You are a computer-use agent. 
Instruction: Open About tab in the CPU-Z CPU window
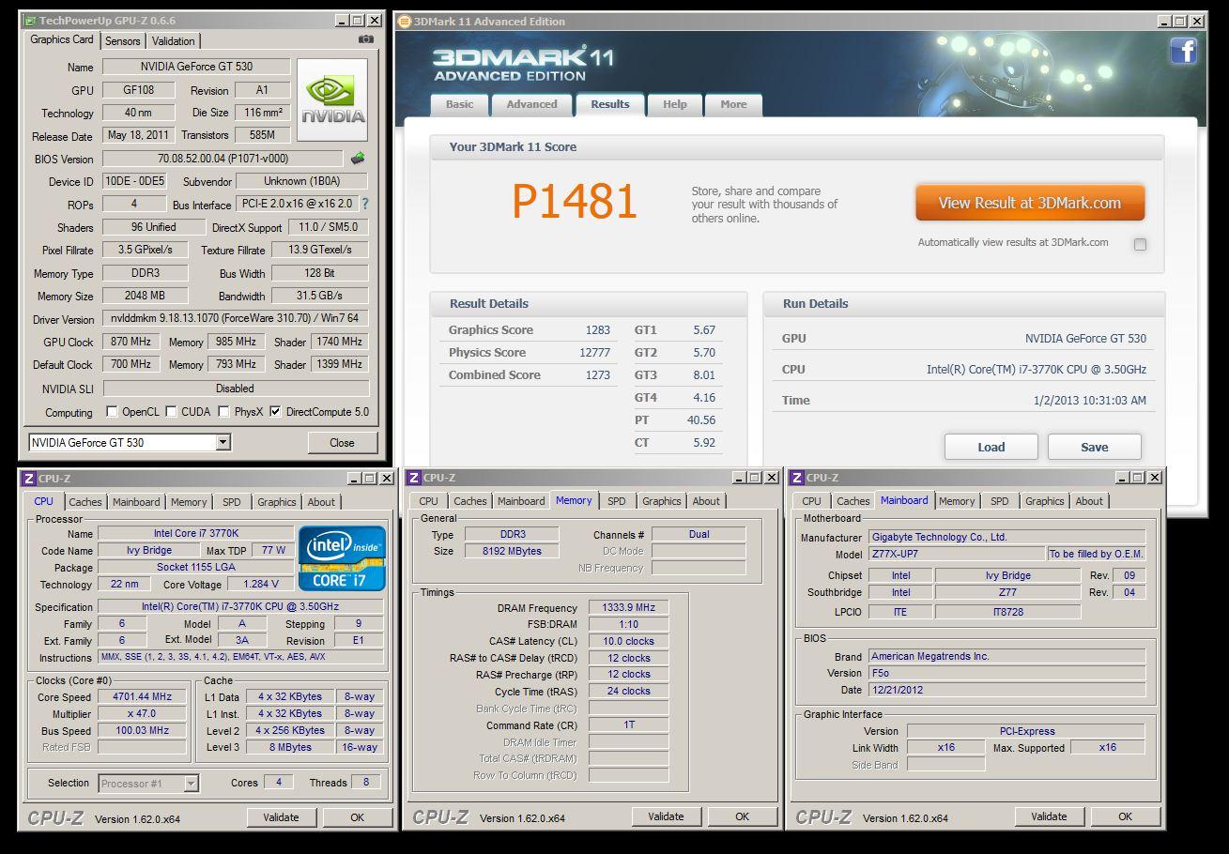pos(321,502)
